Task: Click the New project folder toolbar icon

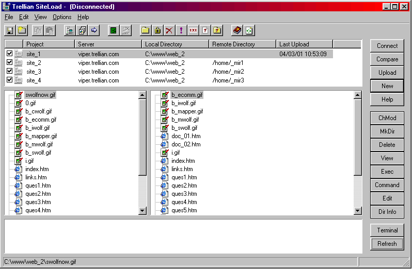Action: tap(22, 30)
